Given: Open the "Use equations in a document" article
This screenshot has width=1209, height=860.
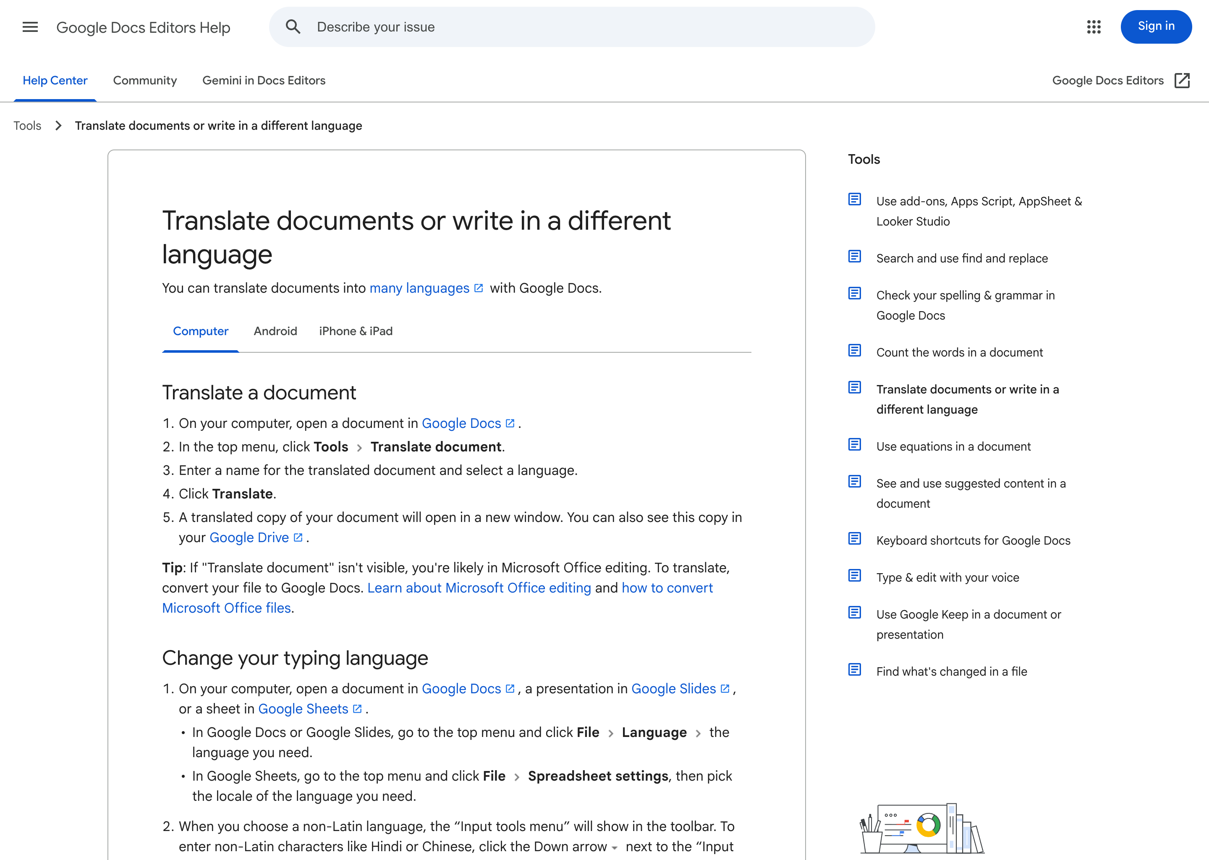Looking at the screenshot, I should click(x=953, y=446).
